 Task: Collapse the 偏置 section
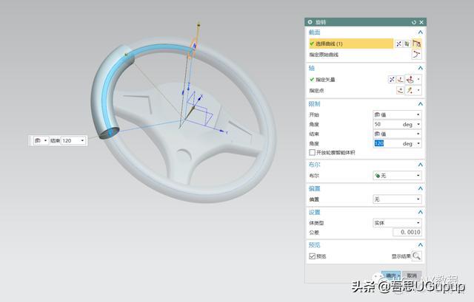pyautogui.click(x=420, y=188)
